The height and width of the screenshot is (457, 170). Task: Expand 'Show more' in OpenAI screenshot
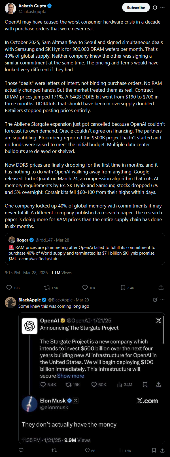71,376
